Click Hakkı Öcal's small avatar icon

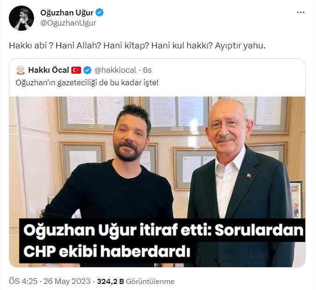pyautogui.click(x=21, y=70)
